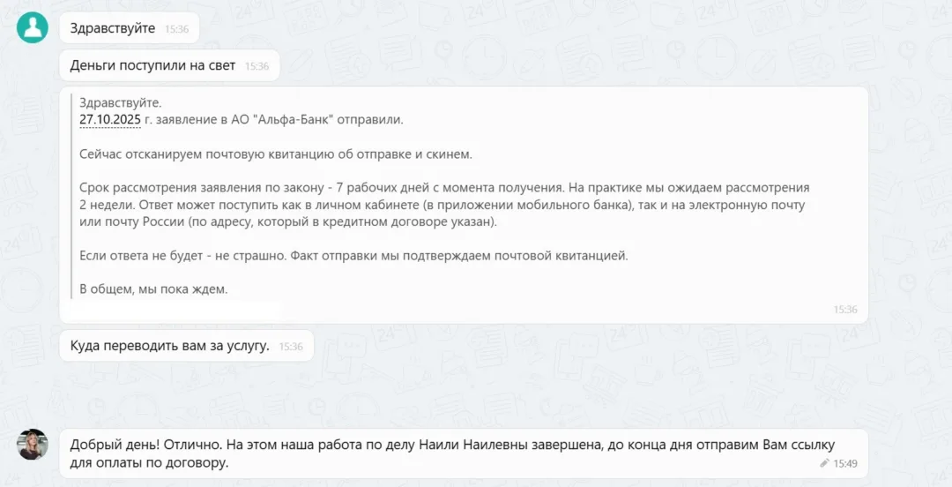Click the "Если ответа не будет" paragraph
952x487 pixels.
pyautogui.click(x=353, y=256)
